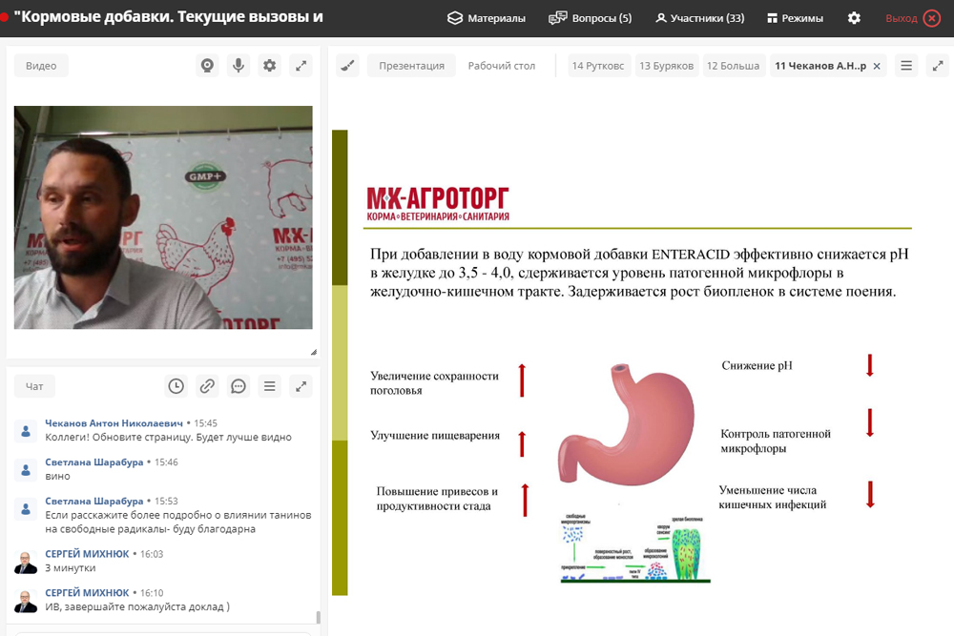Click Сергей Михнюк's photo beside '3 минутки'
The image size is (954, 636).
click(26, 563)
